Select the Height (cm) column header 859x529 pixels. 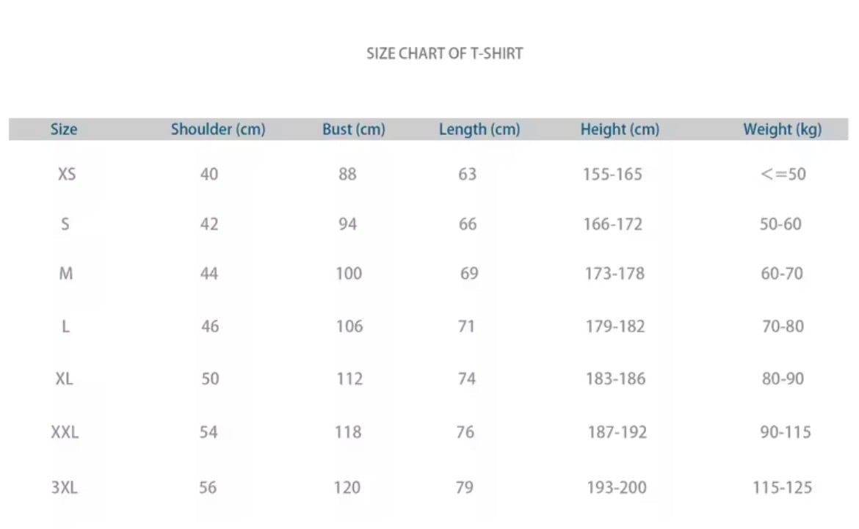tap(620, 129)
